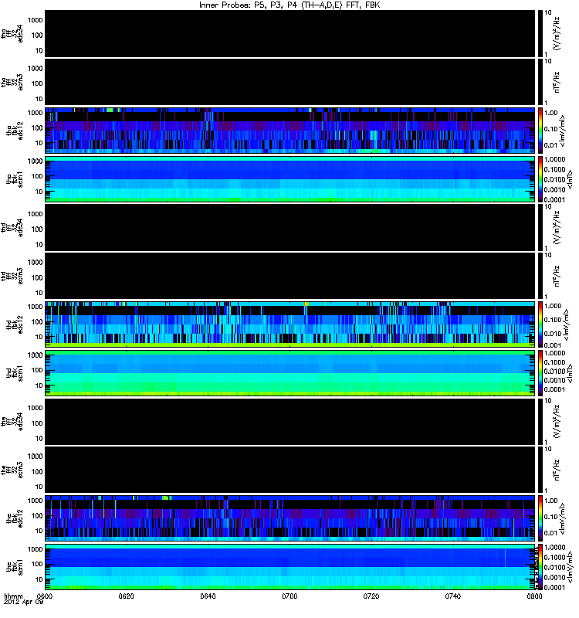
Task: Click the <|mV/m|> unit label of tha edc12
Action: click(563, 131)
